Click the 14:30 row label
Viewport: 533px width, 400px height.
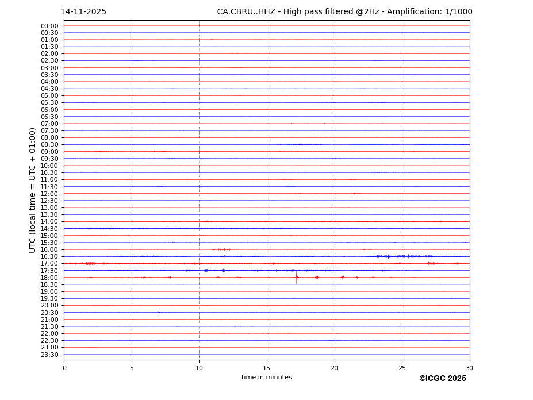point(49,229)
